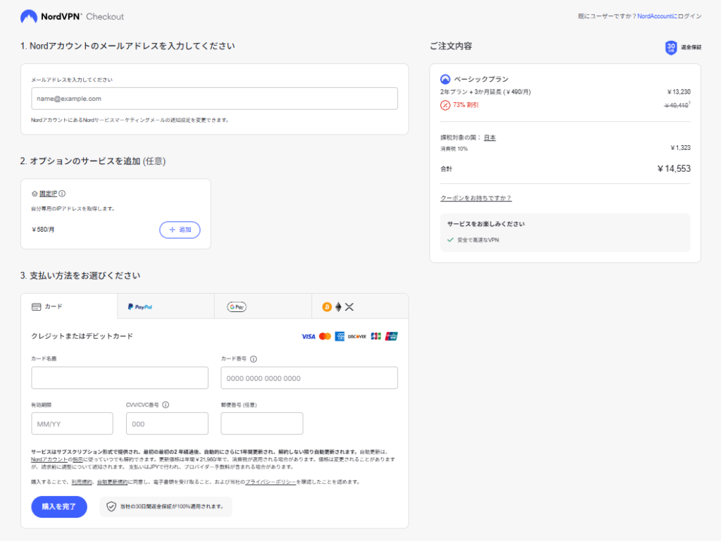Click the 購入を完了 purchase button
The height and width of the screenshot is (541, 721).
pyautogui.click(x=58, y=506)
